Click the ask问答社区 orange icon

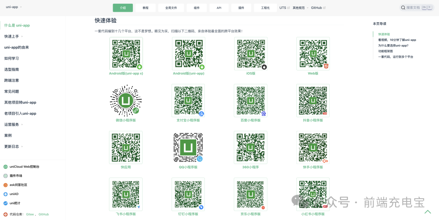tap(5, 185)
